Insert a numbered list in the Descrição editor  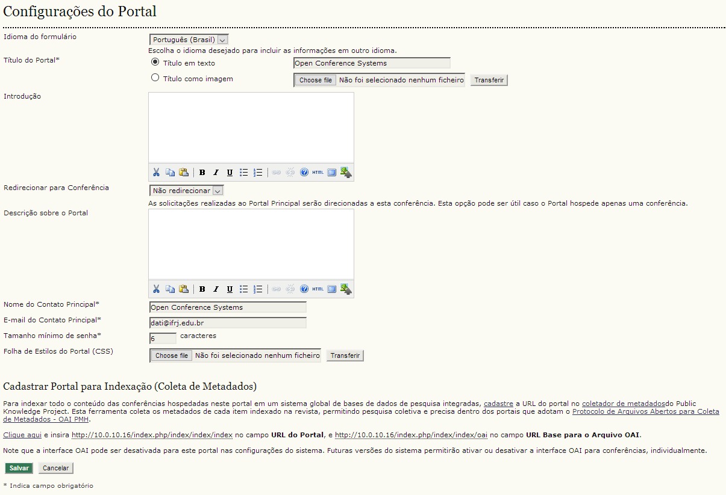pyautogui.click(x=258, y=289)
